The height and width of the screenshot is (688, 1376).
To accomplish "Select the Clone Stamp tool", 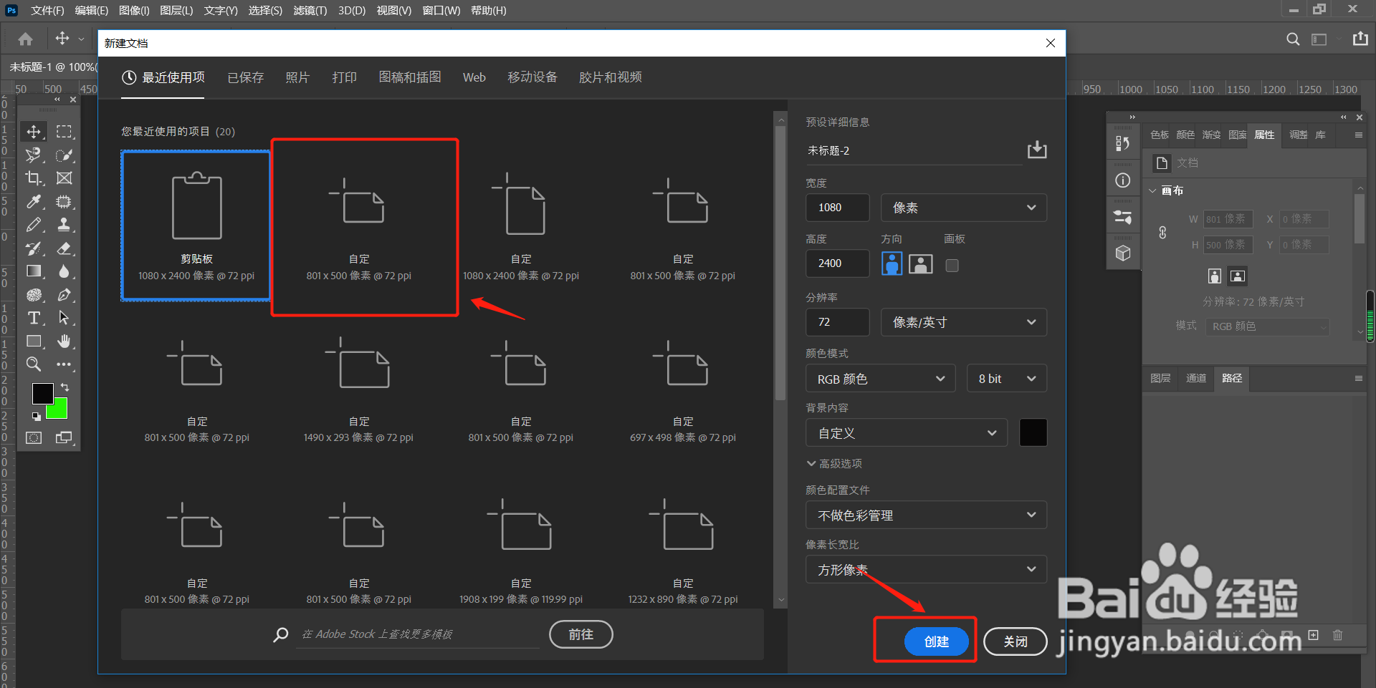I will point(64,225).
